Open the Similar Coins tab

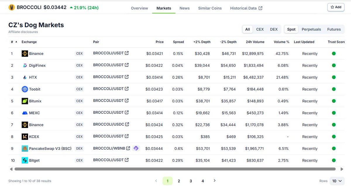(210, 8)
